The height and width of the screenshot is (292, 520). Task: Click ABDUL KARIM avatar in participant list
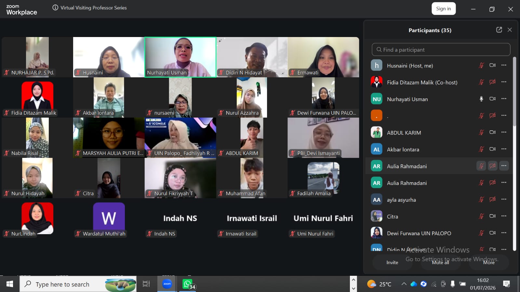(377, 132)
